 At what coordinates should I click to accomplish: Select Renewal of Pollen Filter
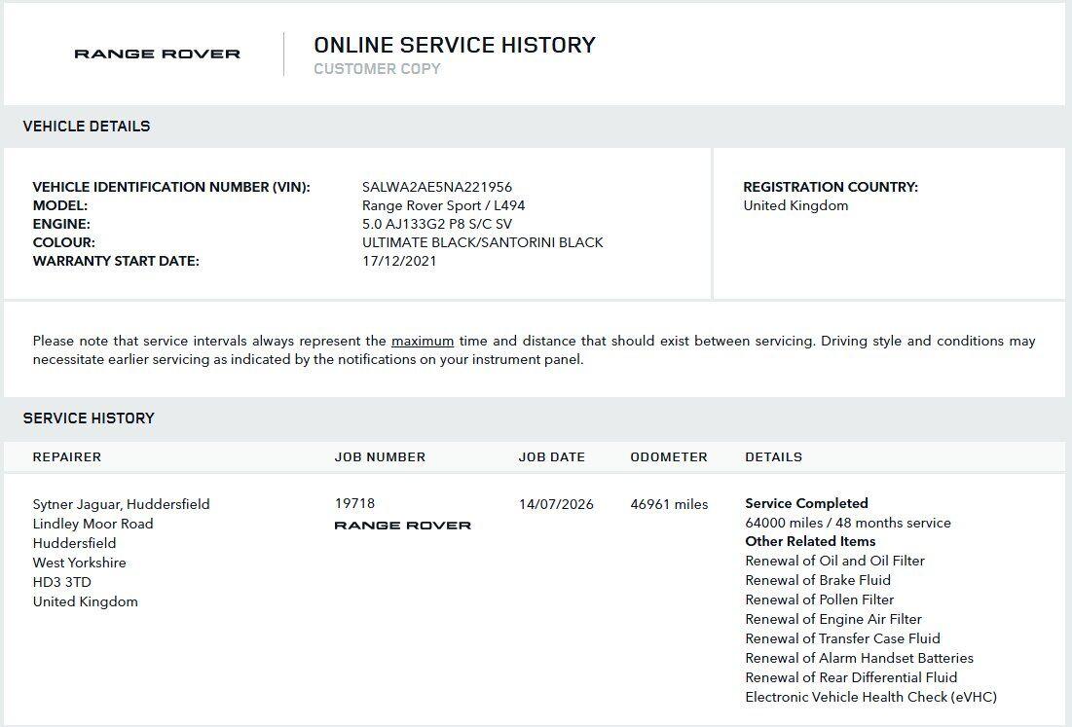click(820, 600)
